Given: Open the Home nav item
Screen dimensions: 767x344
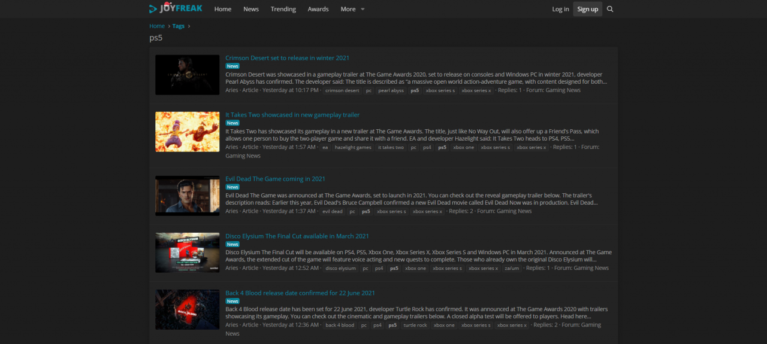Looking at the screenshot, I should point(223,9).
